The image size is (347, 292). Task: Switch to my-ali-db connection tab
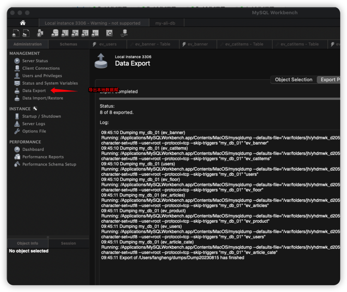(165, 23)
